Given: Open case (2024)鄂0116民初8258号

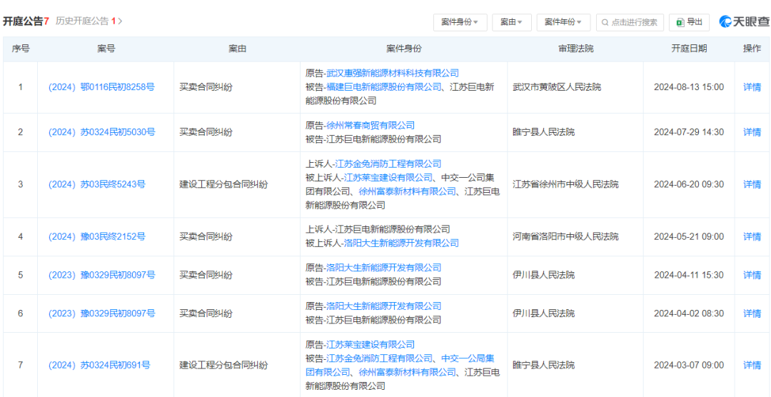Looking at the screenshot, I should [x=101, y=87].
